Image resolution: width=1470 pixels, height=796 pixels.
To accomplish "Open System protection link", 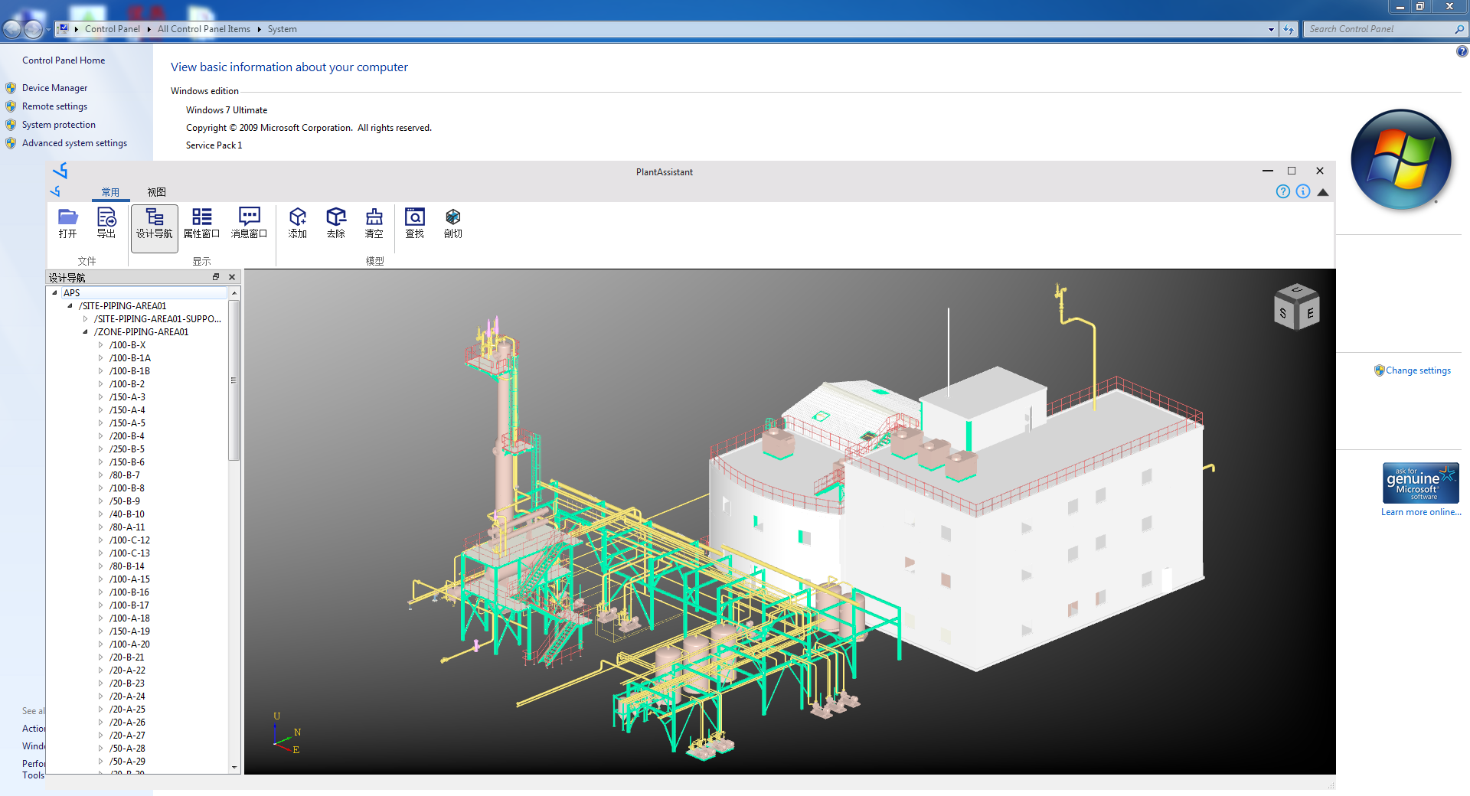I will [x=59, y=125].
